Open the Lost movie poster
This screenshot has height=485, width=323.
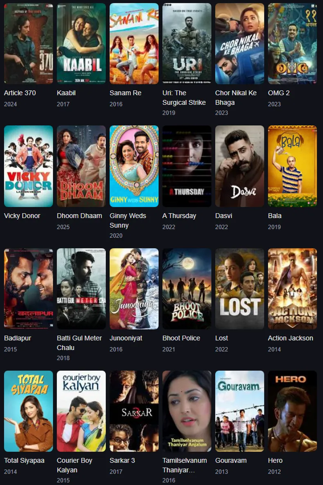240,289
